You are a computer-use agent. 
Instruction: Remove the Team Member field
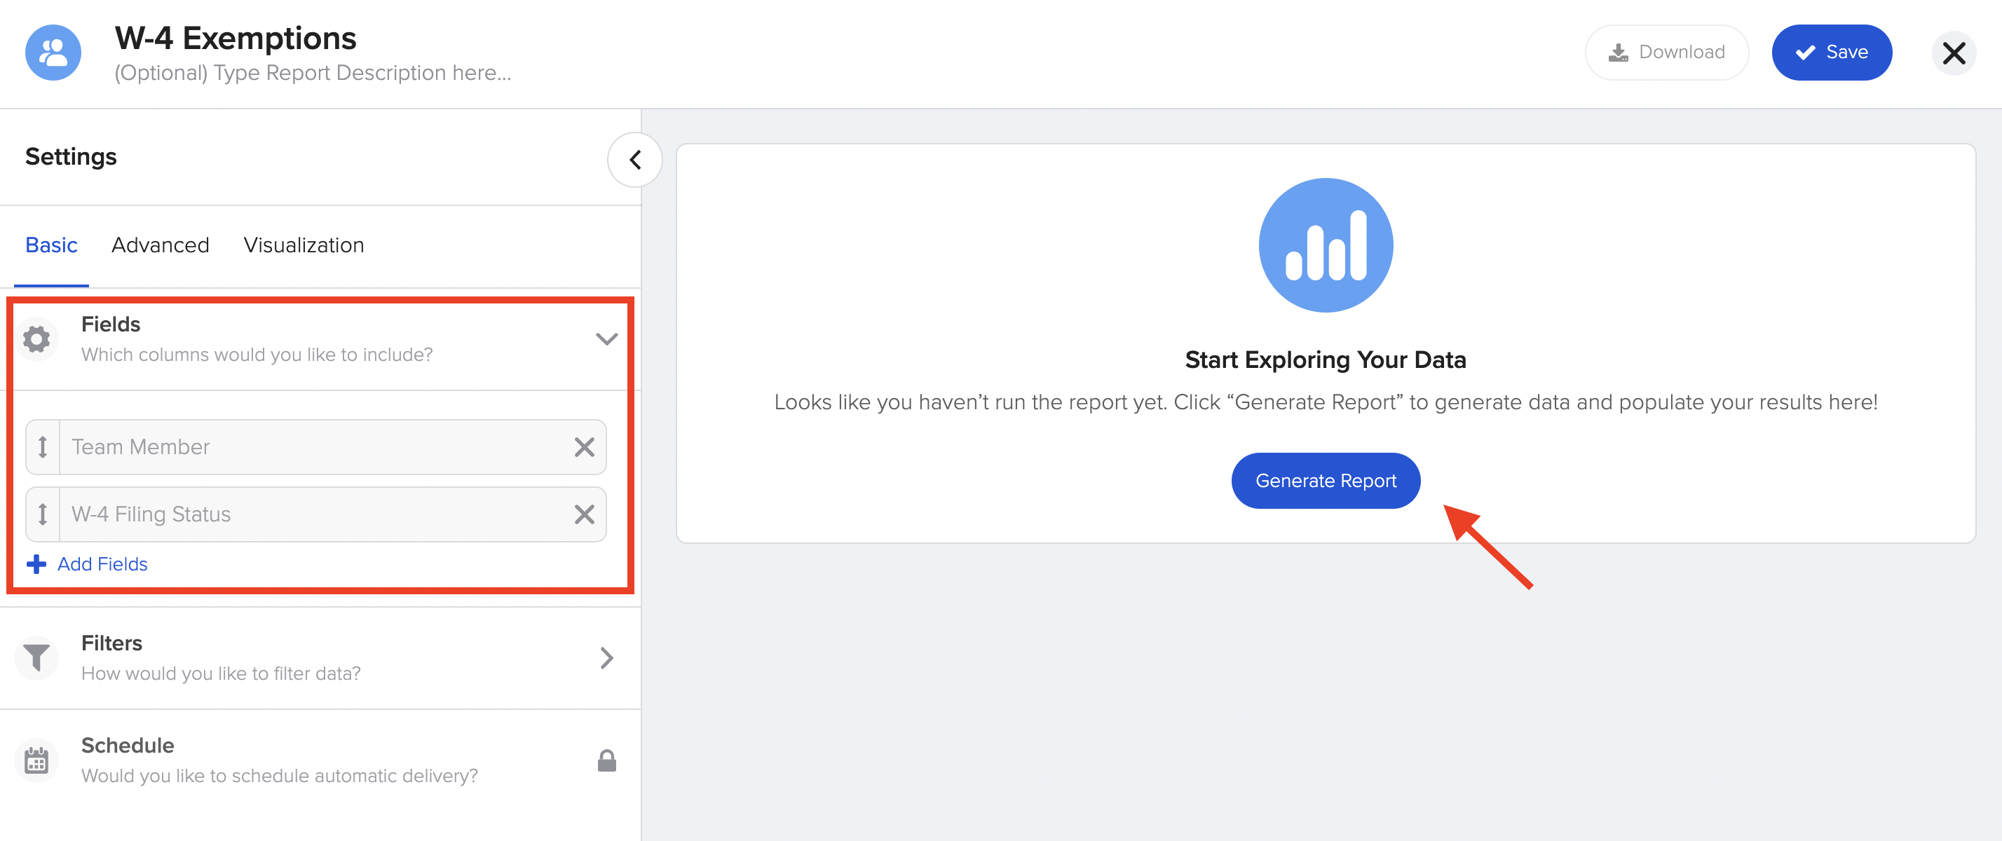[584, 447]
